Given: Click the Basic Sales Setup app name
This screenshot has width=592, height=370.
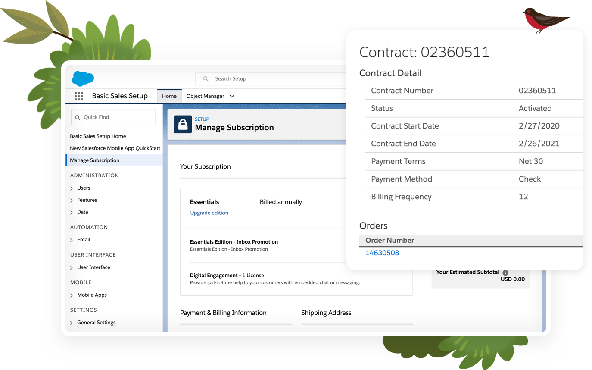Looking at the screenshot, I should tap(120, 96).
